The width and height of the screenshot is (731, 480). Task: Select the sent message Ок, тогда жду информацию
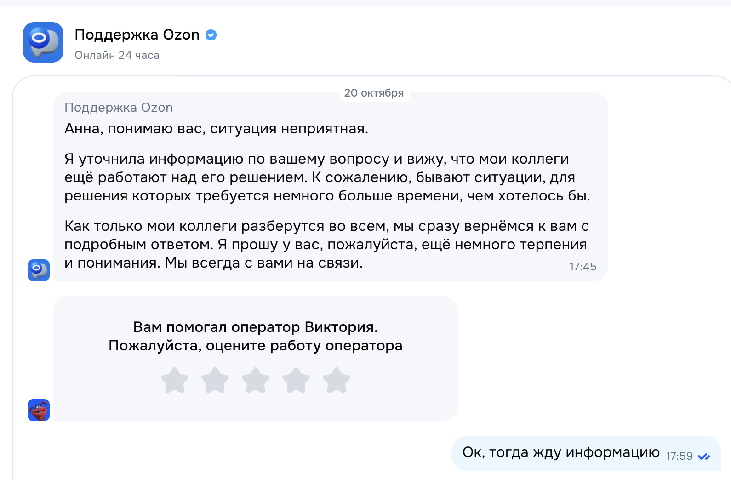pos(561,452)
